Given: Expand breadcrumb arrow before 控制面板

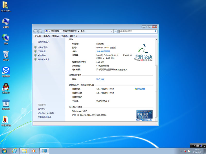Looking at the screenshot, I should (49, 31).
